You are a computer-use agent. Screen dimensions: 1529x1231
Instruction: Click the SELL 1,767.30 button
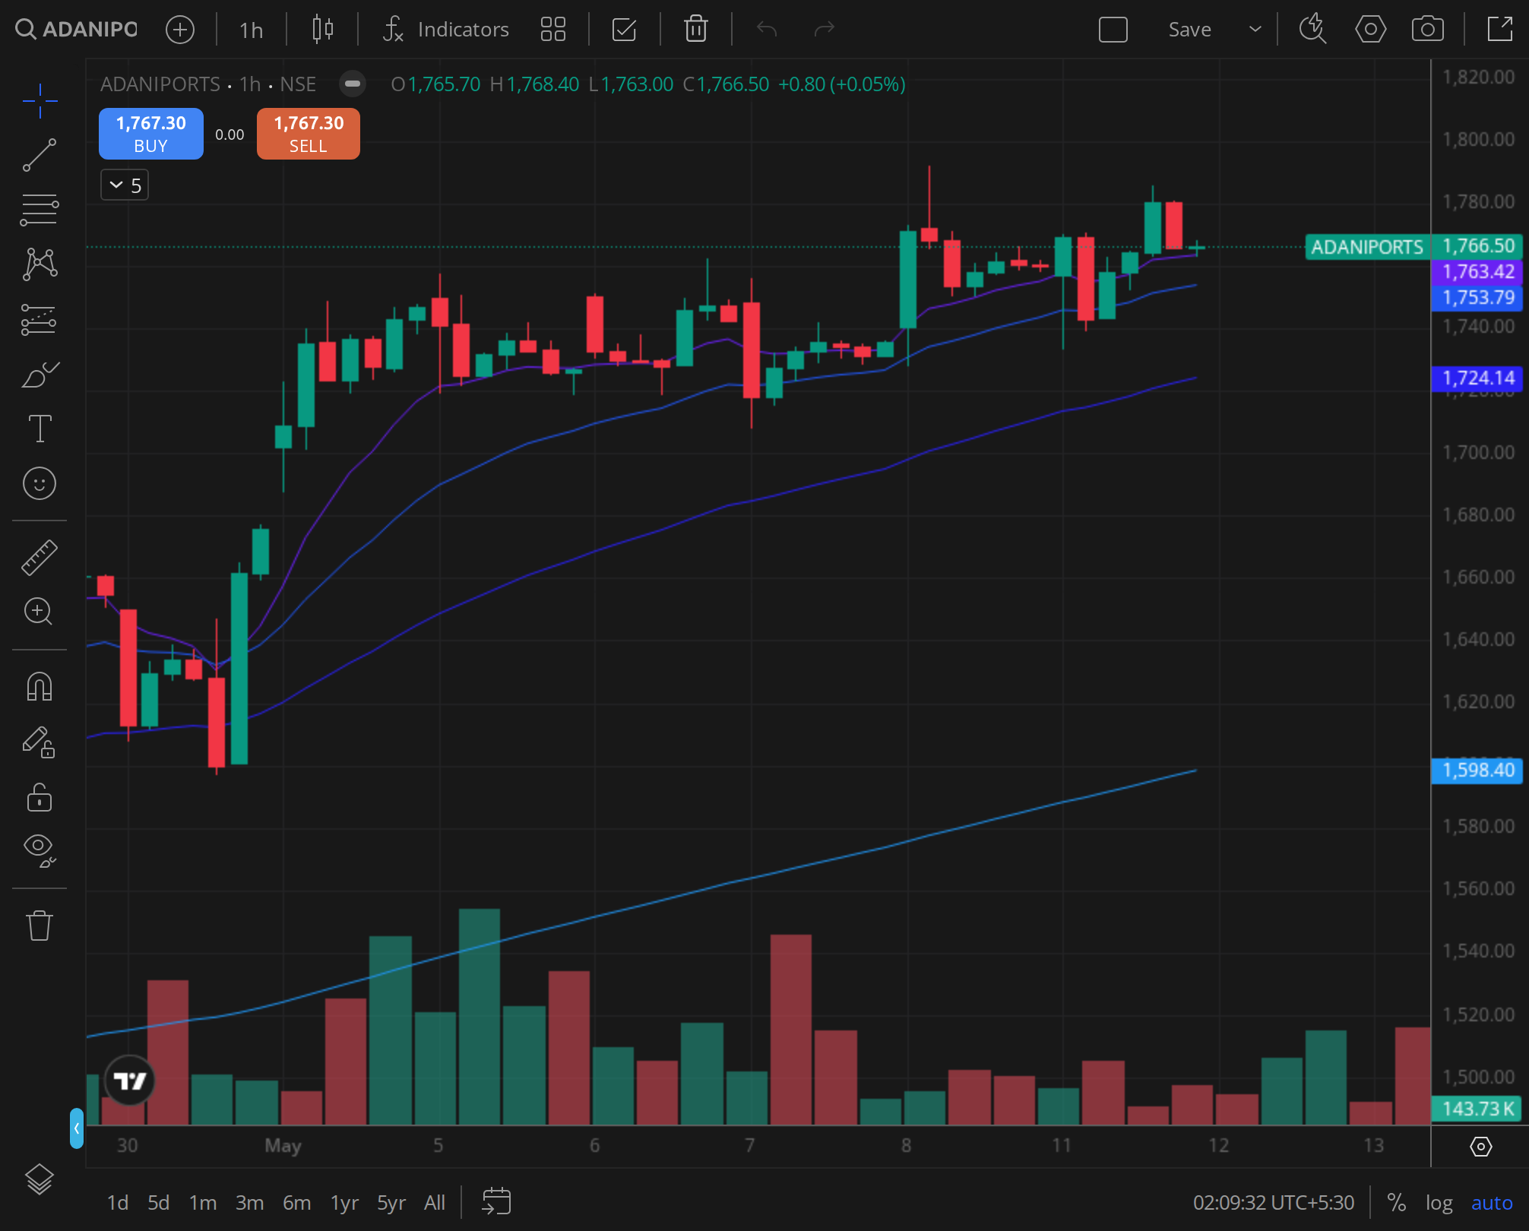point(309,134)
